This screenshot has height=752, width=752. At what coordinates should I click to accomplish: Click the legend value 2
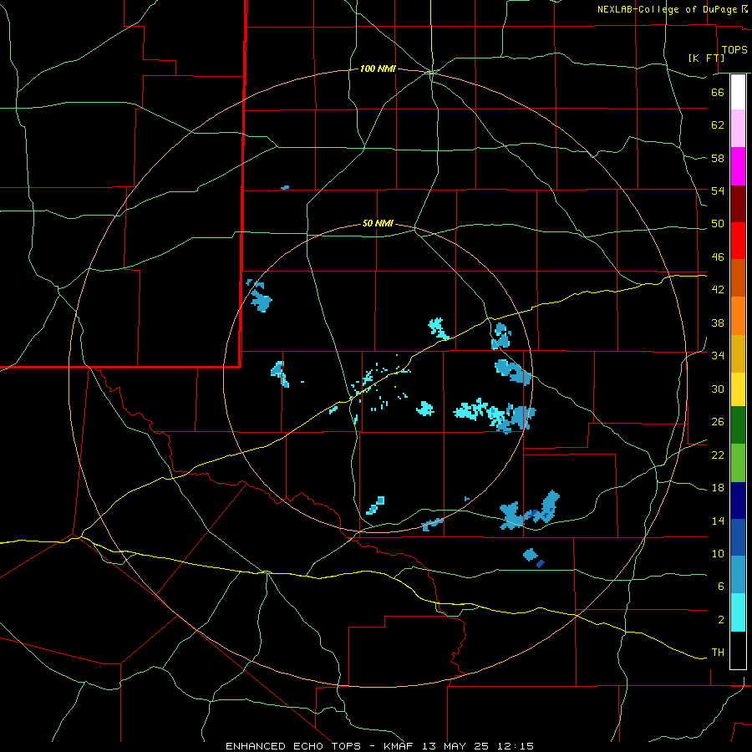[x=721, y=620]
